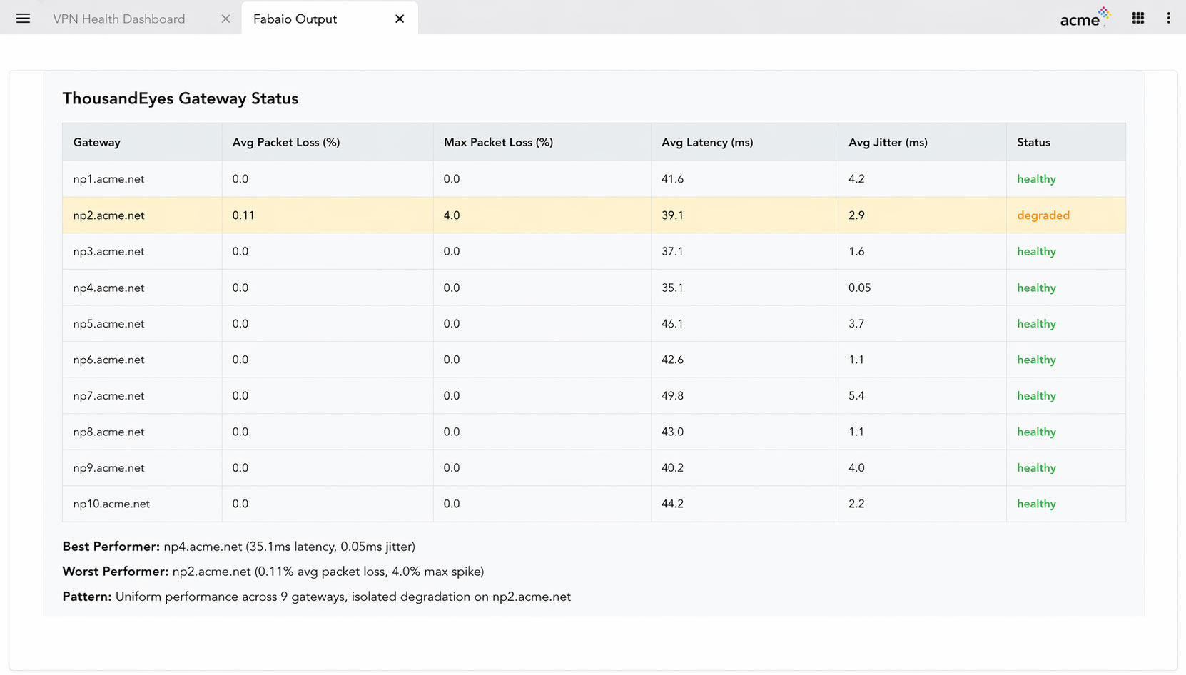The width and height of the screenshot is (1186, 675).
Task: Select the np10.acme.net gateway cell
Action: click(x=111, y=504)
